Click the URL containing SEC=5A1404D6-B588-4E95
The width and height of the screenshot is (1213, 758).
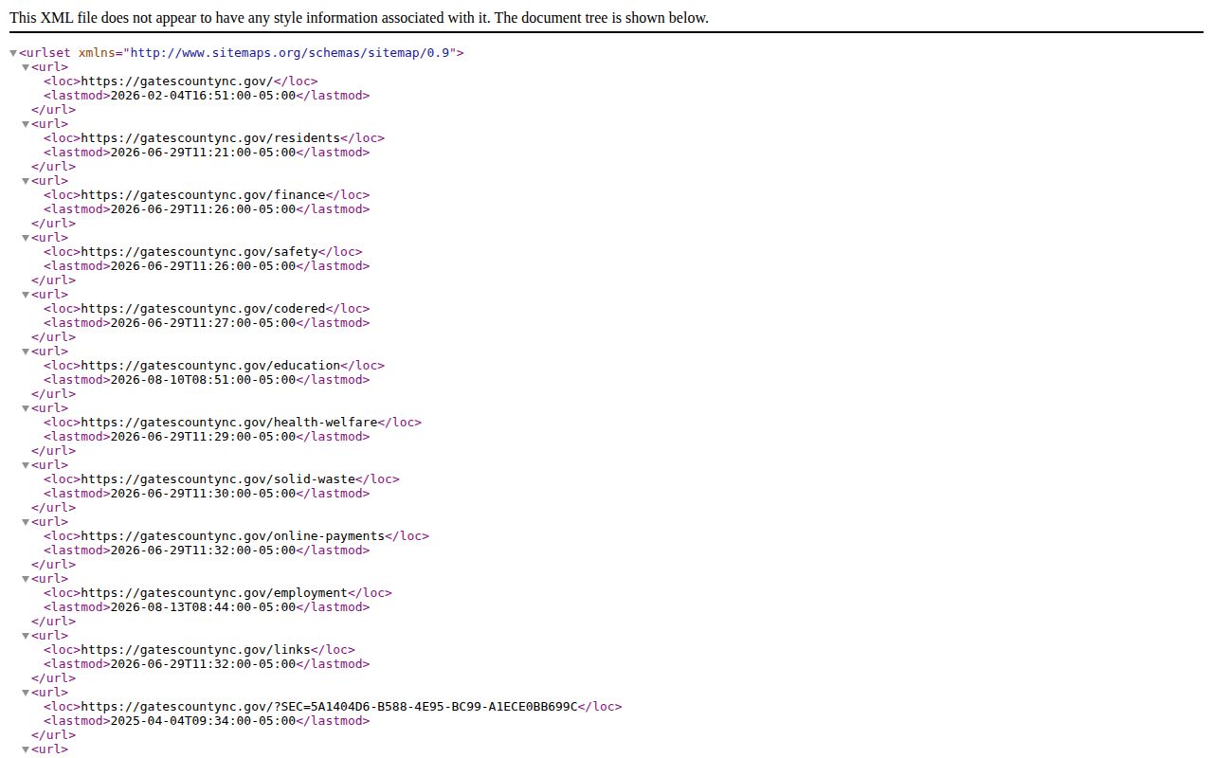(x=329, y=707)
